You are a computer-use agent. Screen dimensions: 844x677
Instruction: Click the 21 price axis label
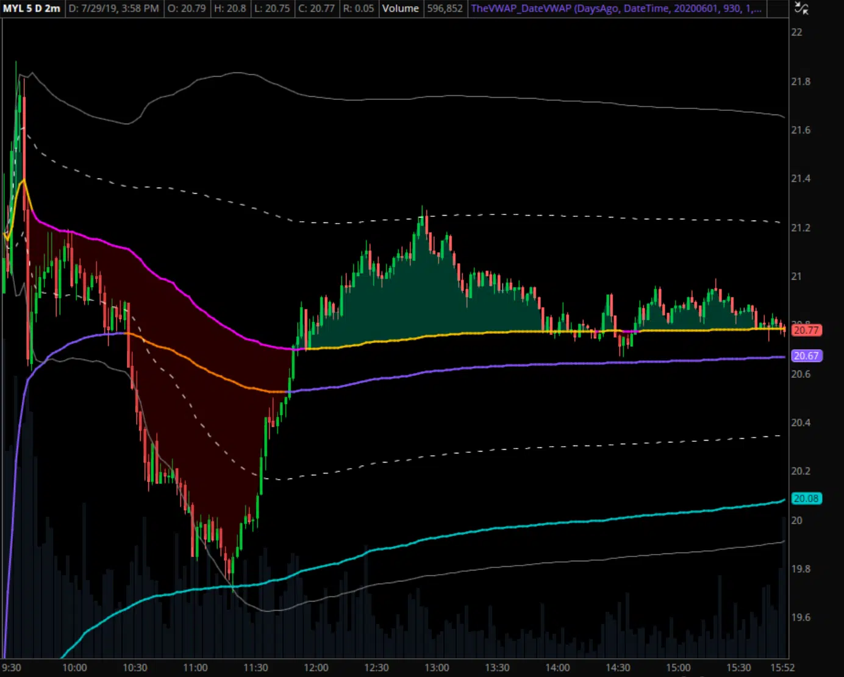pos(796,277)
